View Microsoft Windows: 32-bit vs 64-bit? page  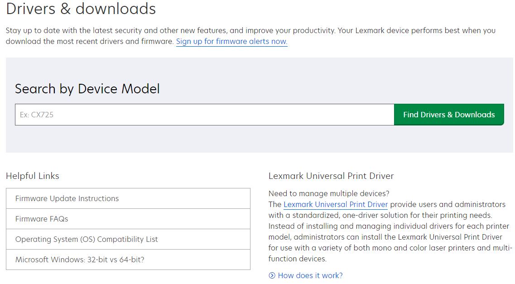80,260
